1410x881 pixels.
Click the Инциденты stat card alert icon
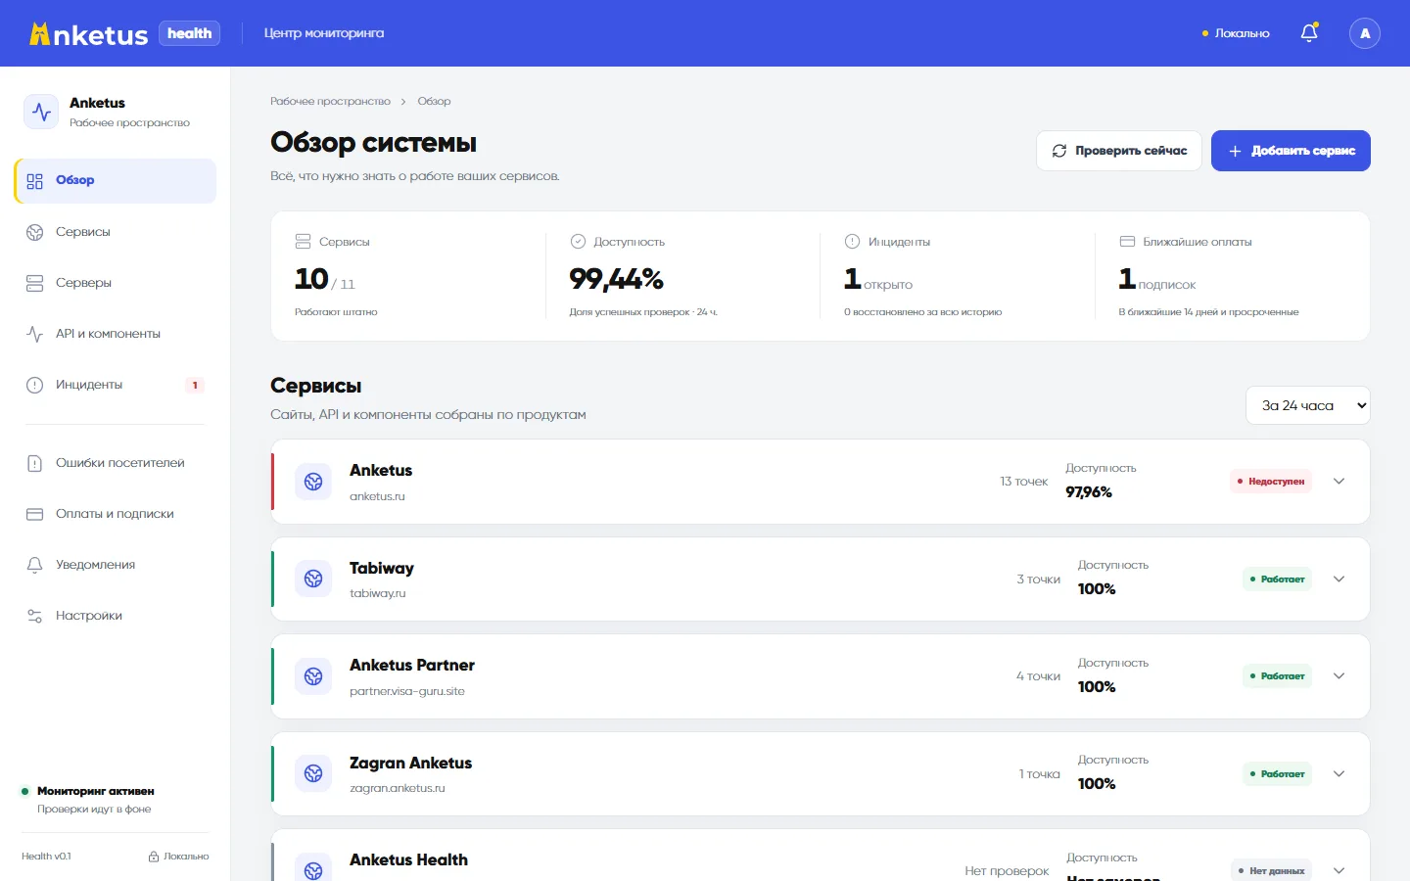(x=852, y=242)
